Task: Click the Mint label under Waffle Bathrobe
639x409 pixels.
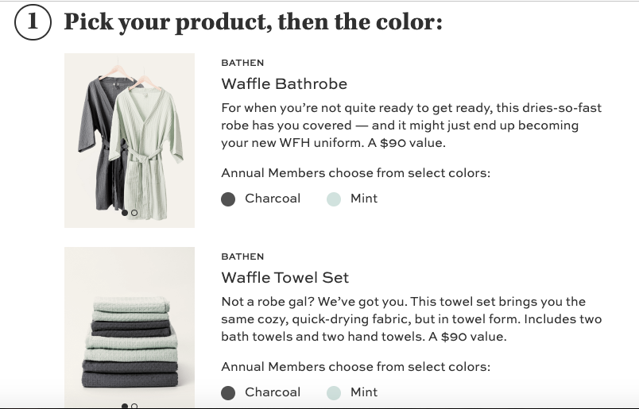Action: (x=364, y=199)
